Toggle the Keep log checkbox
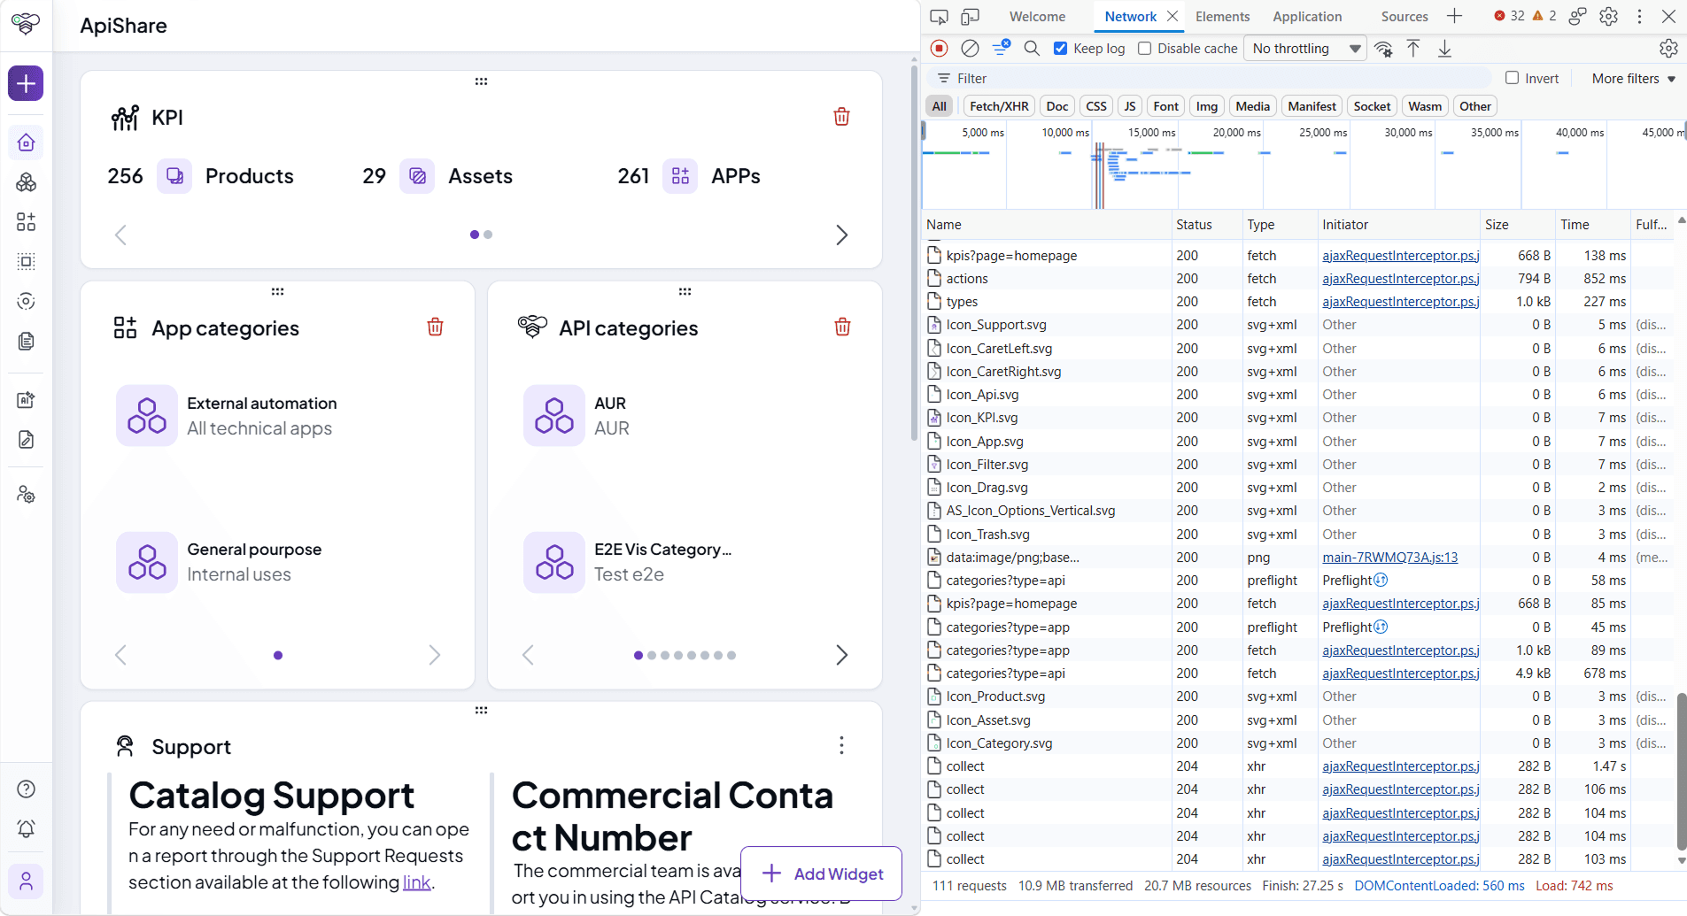Viewport: 1687px width, 916px height. [x=1060, y=49]
